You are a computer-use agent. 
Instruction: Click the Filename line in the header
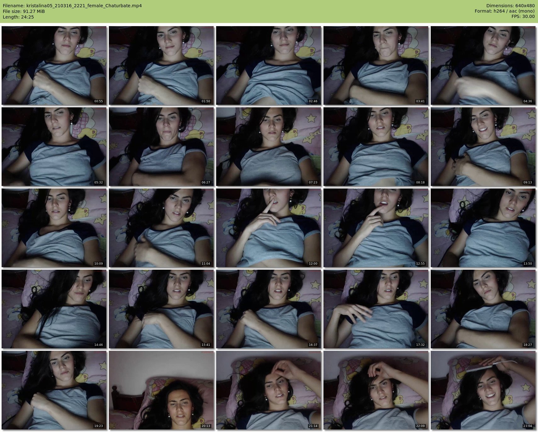pyautogui.click(x=72, y=6)
